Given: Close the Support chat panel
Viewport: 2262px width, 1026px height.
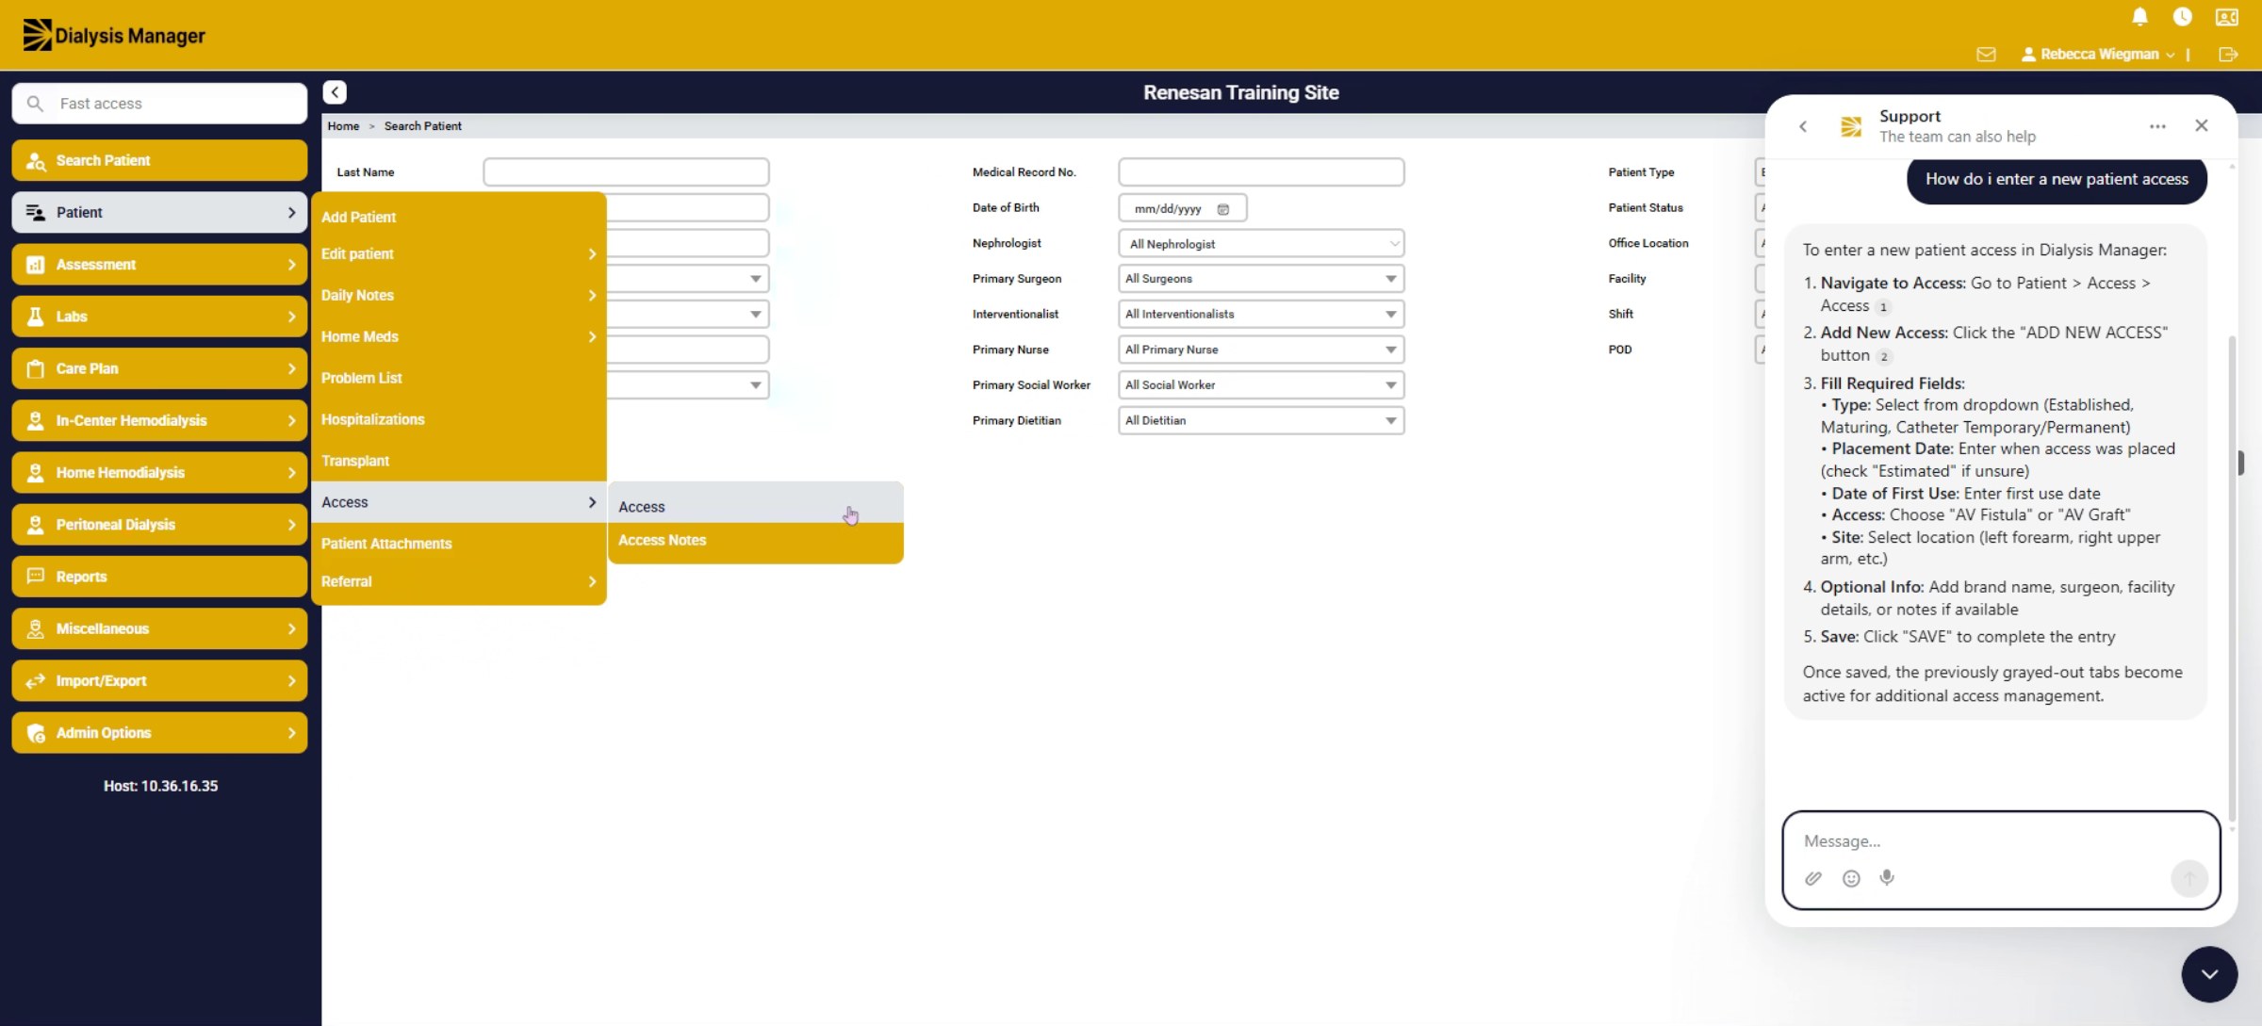Looking at the screenshot, I should click(x=2202, y=125).
